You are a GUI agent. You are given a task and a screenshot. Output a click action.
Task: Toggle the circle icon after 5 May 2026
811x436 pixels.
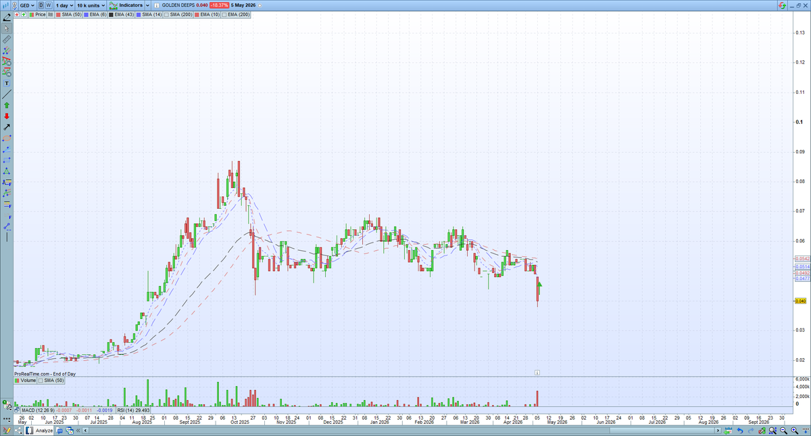(260, 5)
